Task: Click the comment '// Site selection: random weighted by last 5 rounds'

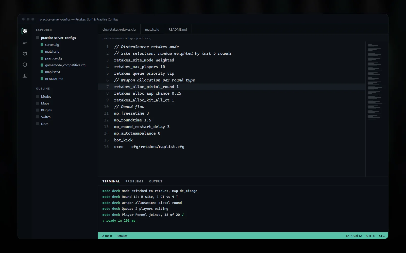Action: pyautogui.click(x=173, y=53)
